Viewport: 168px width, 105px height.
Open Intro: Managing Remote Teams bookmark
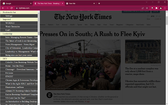[19, 37]
